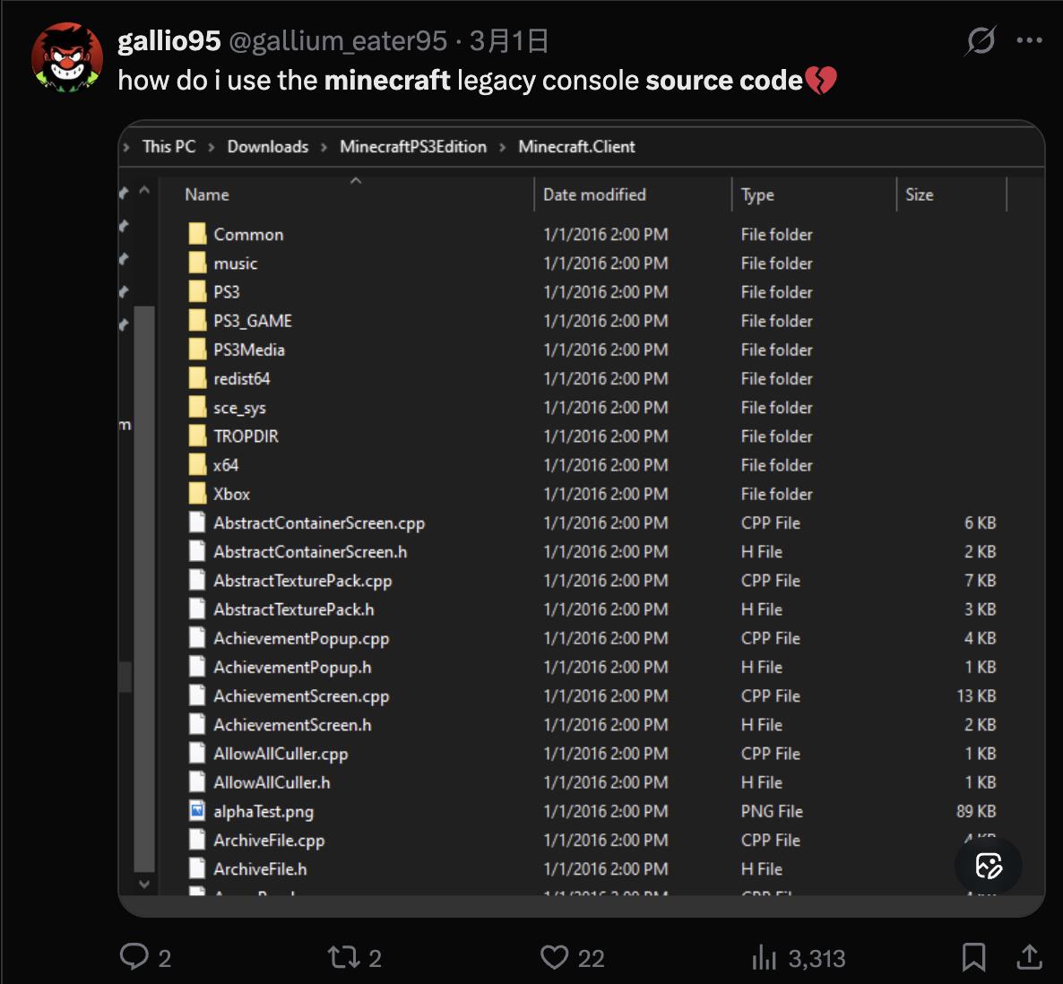Open the post date timestamp link
The width and height of the screenshot is (1063, 984).
click(x=509, y=40)
